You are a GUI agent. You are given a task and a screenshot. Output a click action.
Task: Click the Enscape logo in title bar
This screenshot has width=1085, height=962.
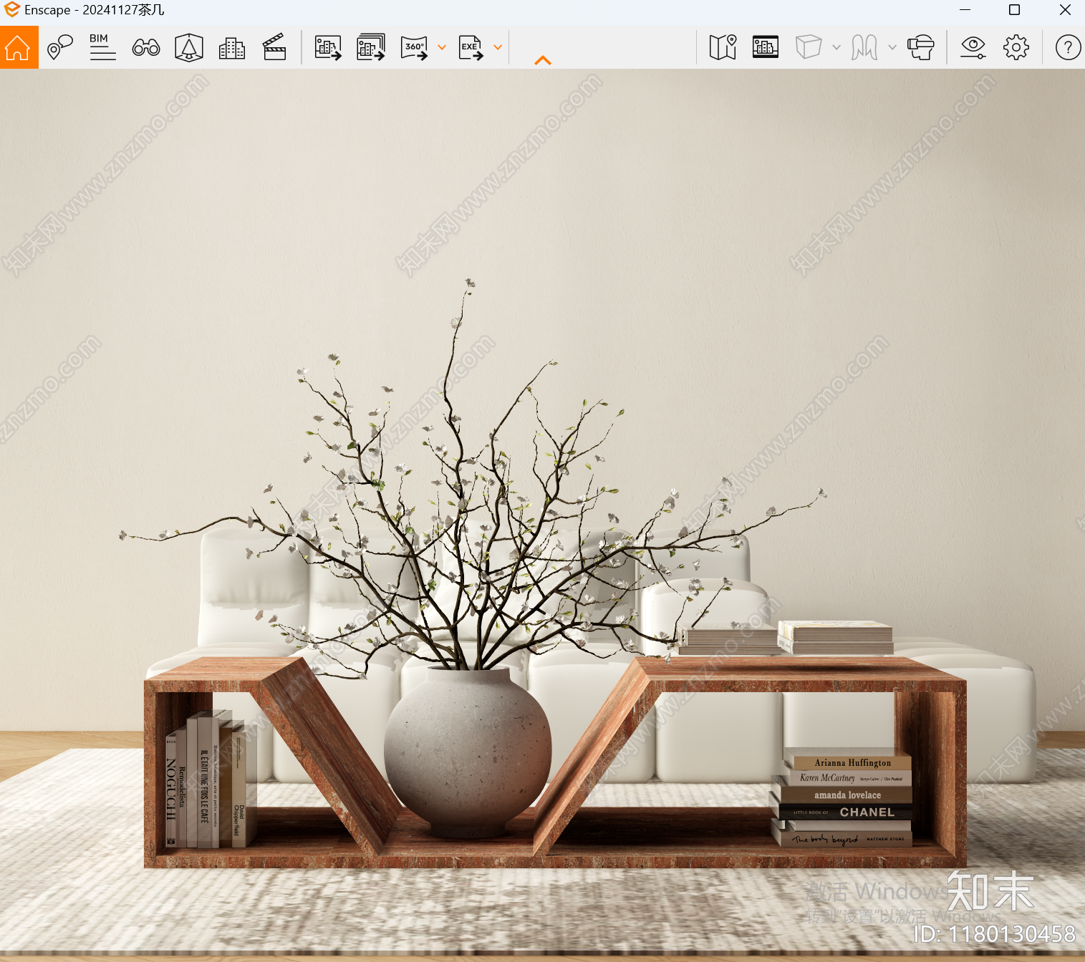[11, 9]
